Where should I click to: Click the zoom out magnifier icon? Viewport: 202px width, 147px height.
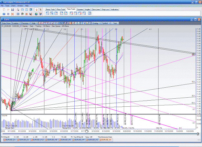(68, 23)
